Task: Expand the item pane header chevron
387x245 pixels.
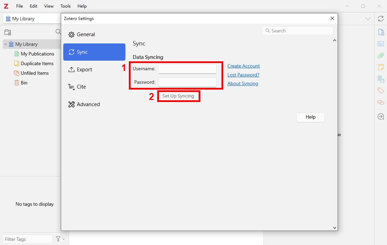Action: click(368, 19)
